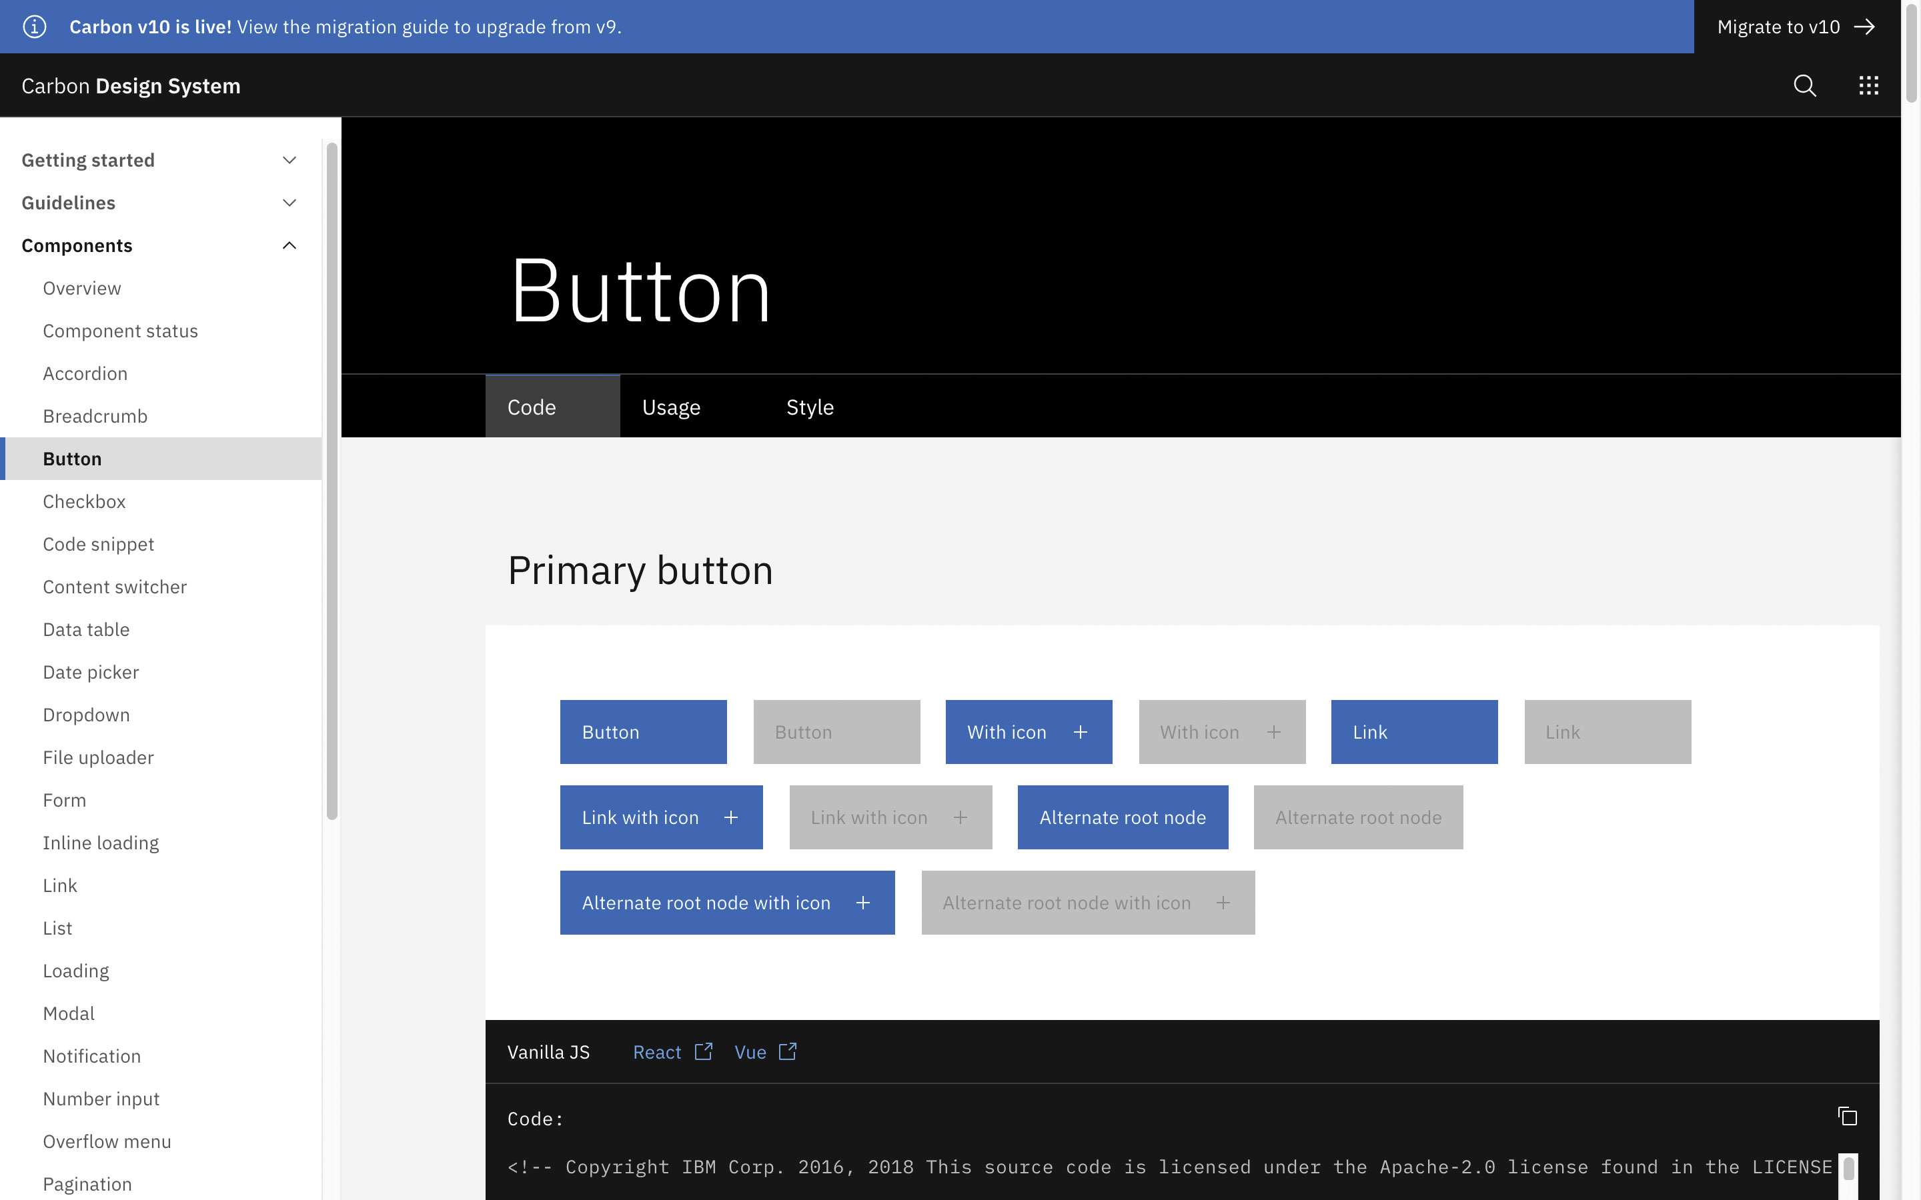The width and height of the screenshot is (1921, 1200).
Task: Open Vue demo via its external link icon
Action: pos(788,1051)
